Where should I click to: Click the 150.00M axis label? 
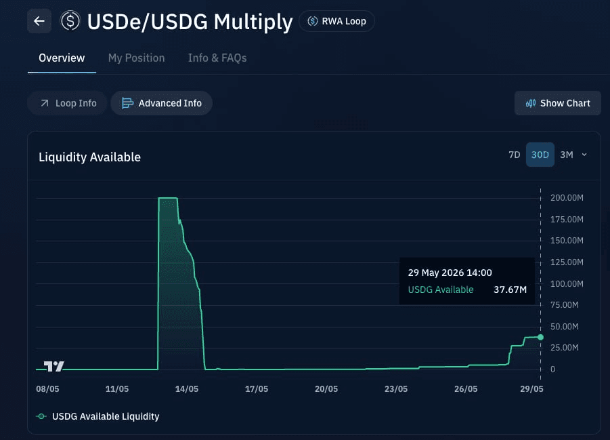[567, 241]
